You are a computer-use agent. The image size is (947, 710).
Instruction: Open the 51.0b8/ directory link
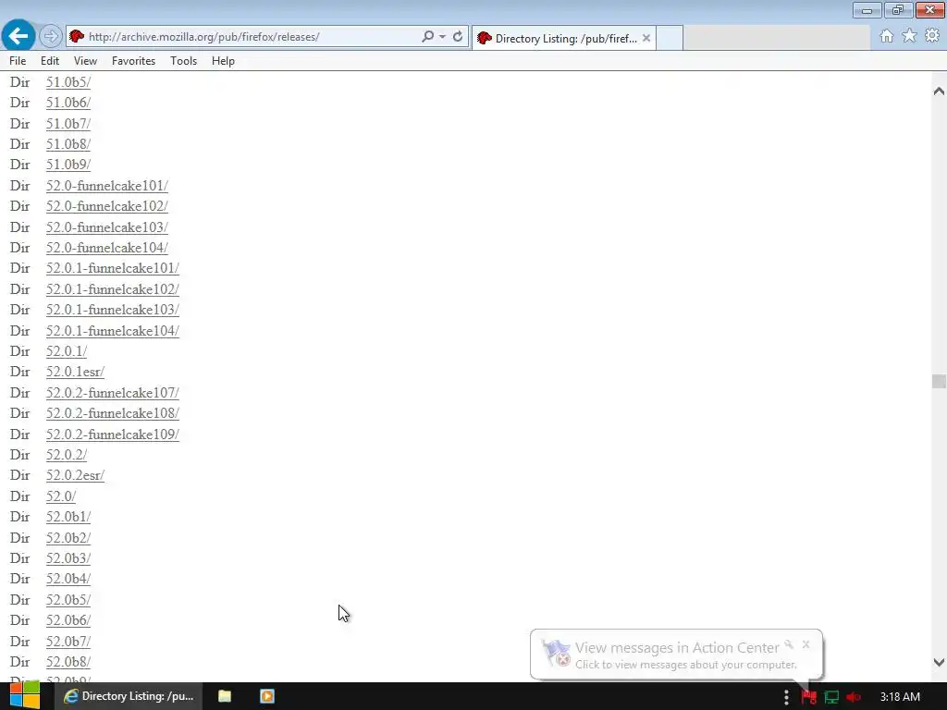[68, 144]
